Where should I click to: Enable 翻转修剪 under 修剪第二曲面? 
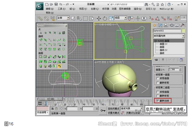tap(158, 96)
